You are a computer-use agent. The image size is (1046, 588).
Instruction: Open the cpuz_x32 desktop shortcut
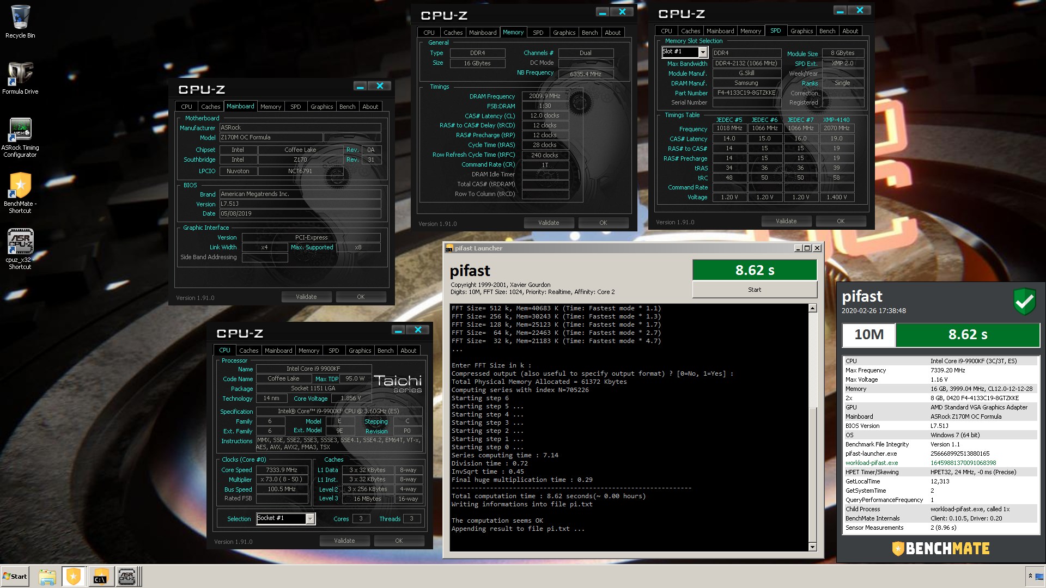(20, 249)
